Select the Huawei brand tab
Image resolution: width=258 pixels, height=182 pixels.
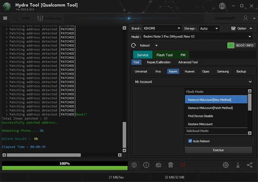tap(189, 72)
